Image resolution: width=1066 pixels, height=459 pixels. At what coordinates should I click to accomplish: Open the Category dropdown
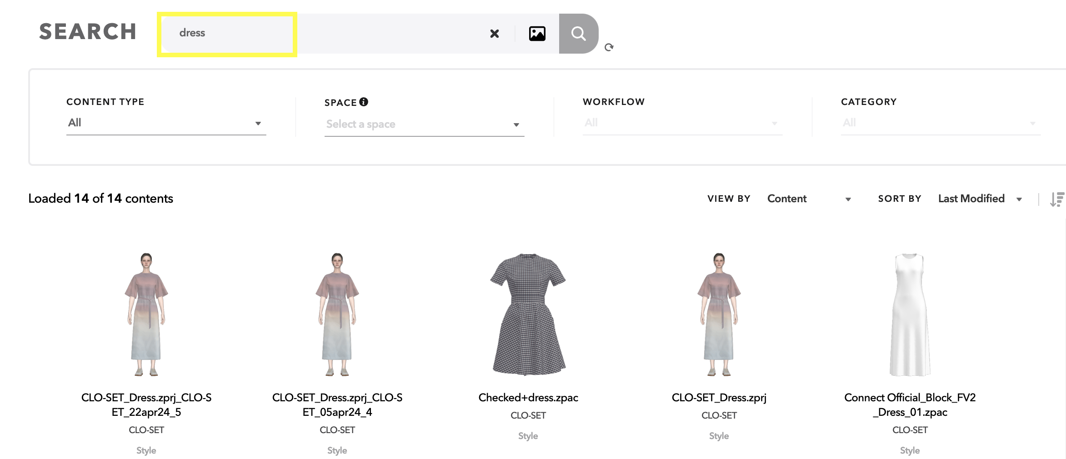coord(941,123)
